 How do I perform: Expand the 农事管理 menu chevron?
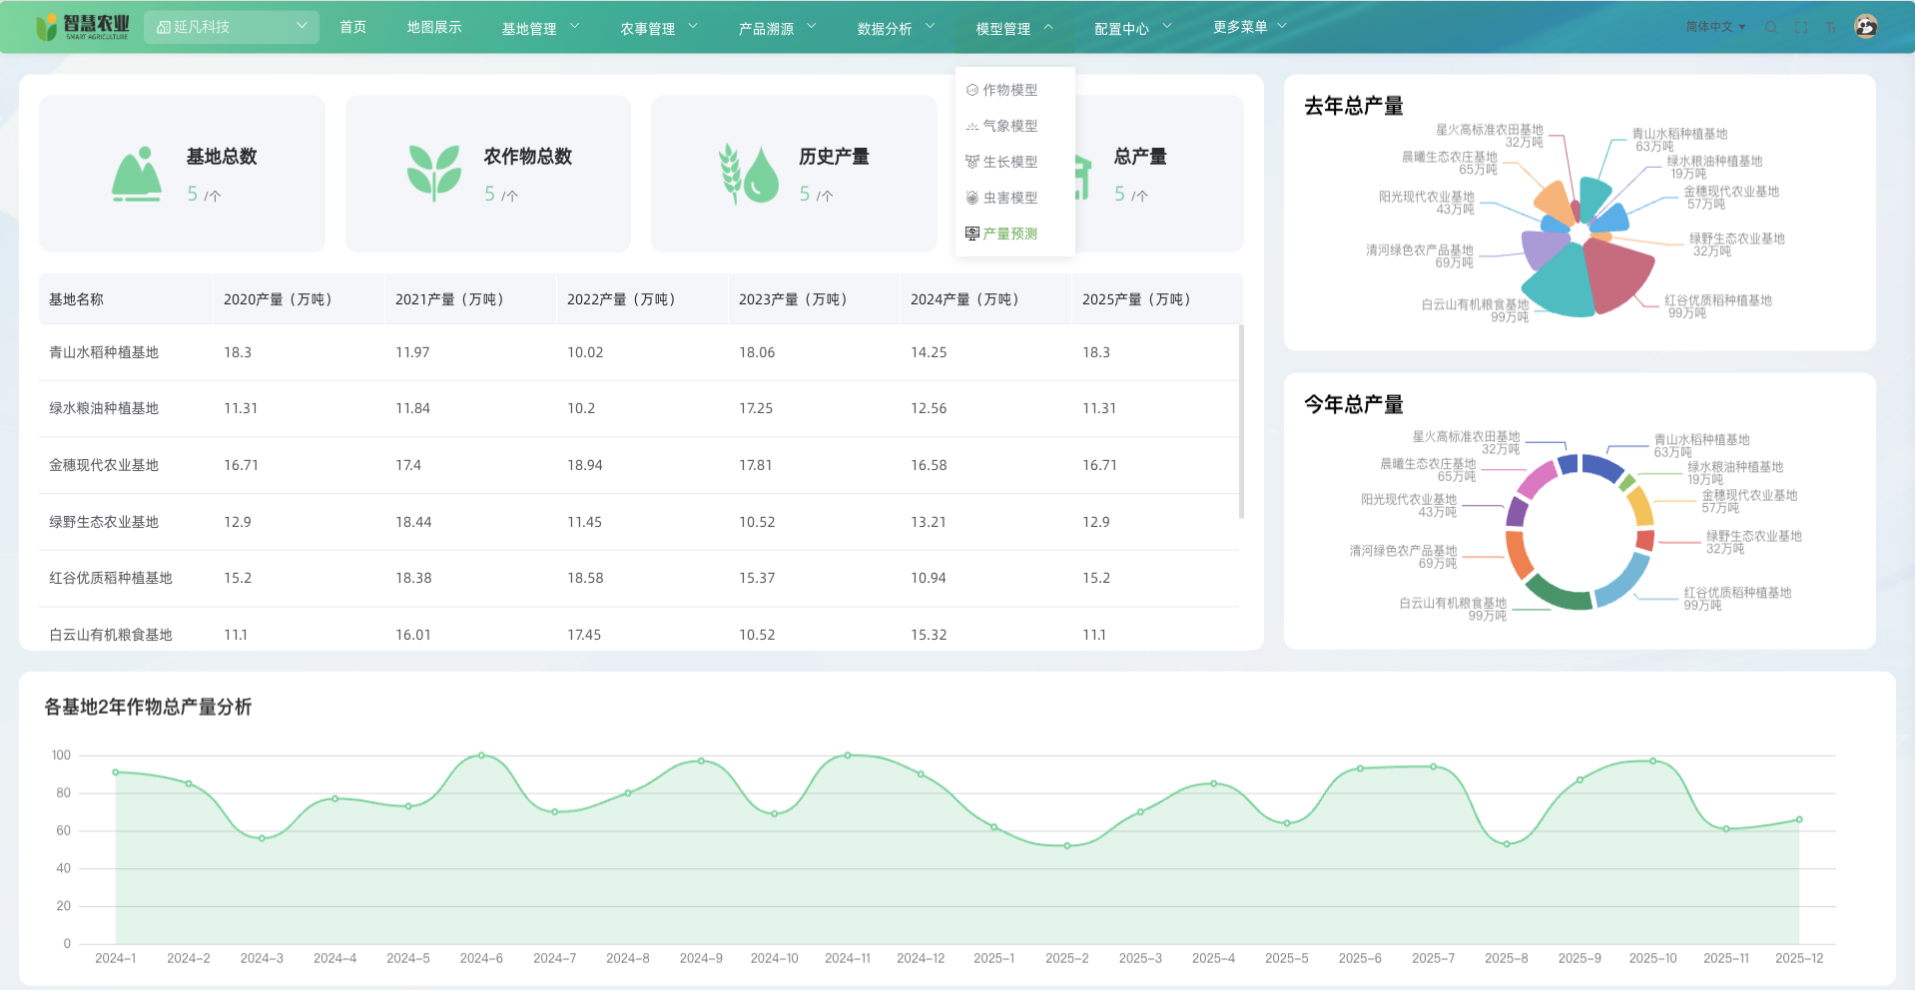693,27
